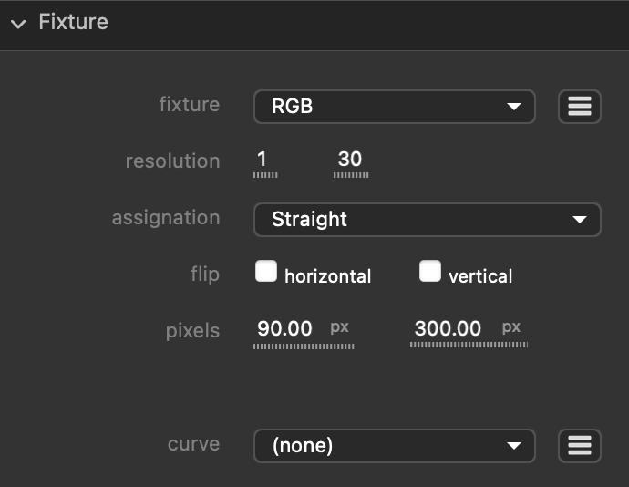Open the fixture options hamburger menu
Screen dimensions: 629x487
[x=579, y=107]
